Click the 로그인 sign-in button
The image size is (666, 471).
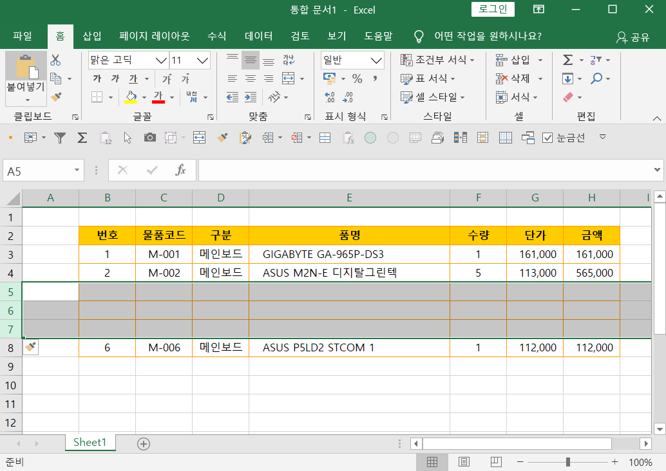coord(493,9)
